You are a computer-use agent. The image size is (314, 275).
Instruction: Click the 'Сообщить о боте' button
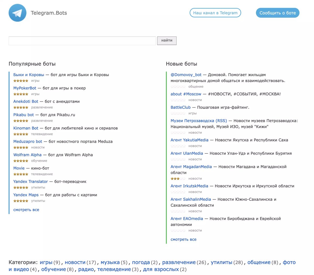pyautogui.click(x=278, y=13)
